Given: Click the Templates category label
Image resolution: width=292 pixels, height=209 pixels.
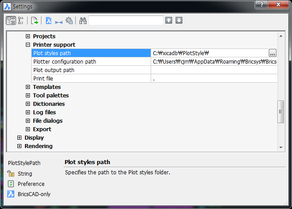Looking at the screenshot, I should click(x=47, y=87).
